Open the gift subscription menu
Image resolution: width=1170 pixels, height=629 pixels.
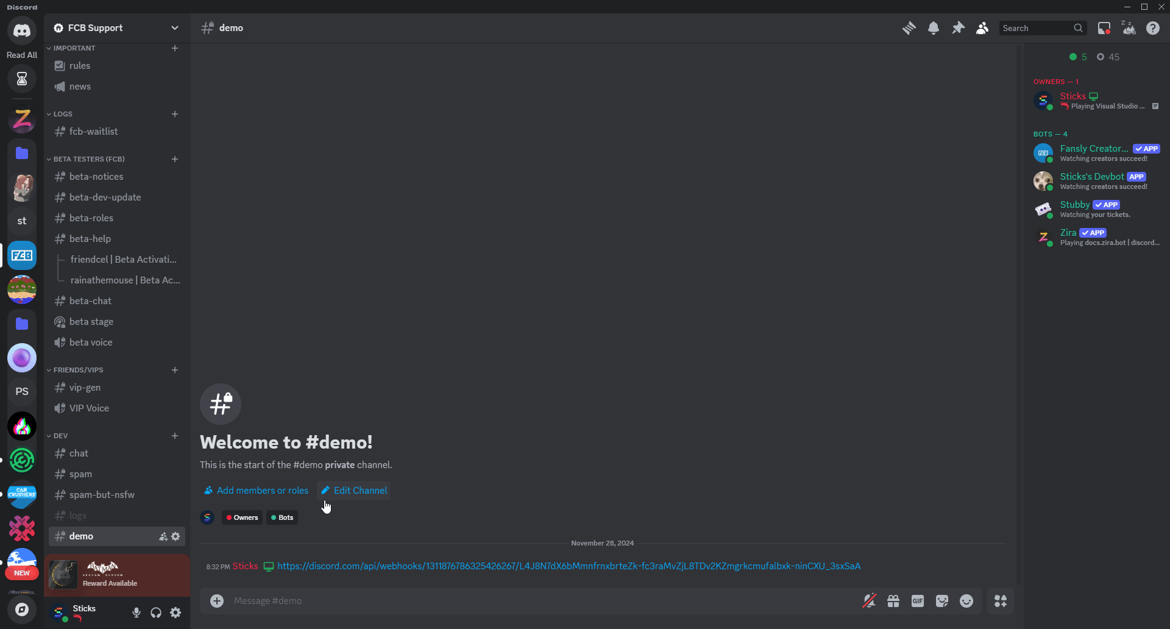click(893, 600)
